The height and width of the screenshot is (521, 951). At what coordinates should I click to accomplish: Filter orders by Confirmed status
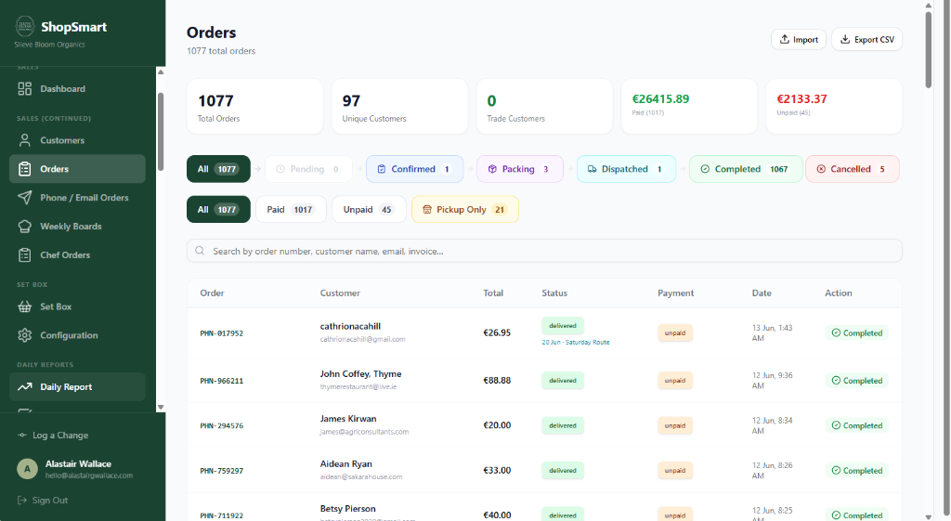tap(415, 169)
